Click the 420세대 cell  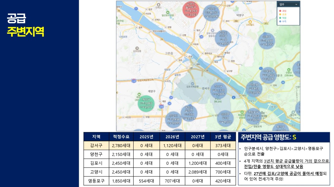(223, 181)
